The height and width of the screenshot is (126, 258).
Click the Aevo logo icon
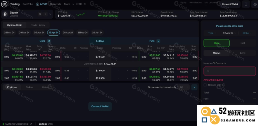pyautogui.click(x=5, y=4)
